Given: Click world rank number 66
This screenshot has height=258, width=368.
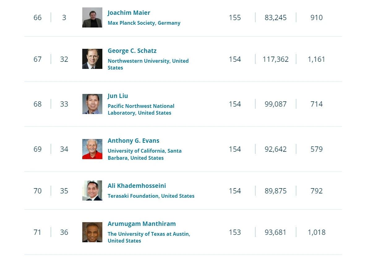Looking at the screenshot, I should click(x=37, y=18).
